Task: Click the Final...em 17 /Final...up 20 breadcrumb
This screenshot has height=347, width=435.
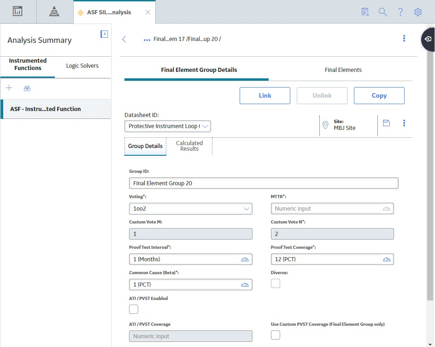Action: (x=187, y=39)
